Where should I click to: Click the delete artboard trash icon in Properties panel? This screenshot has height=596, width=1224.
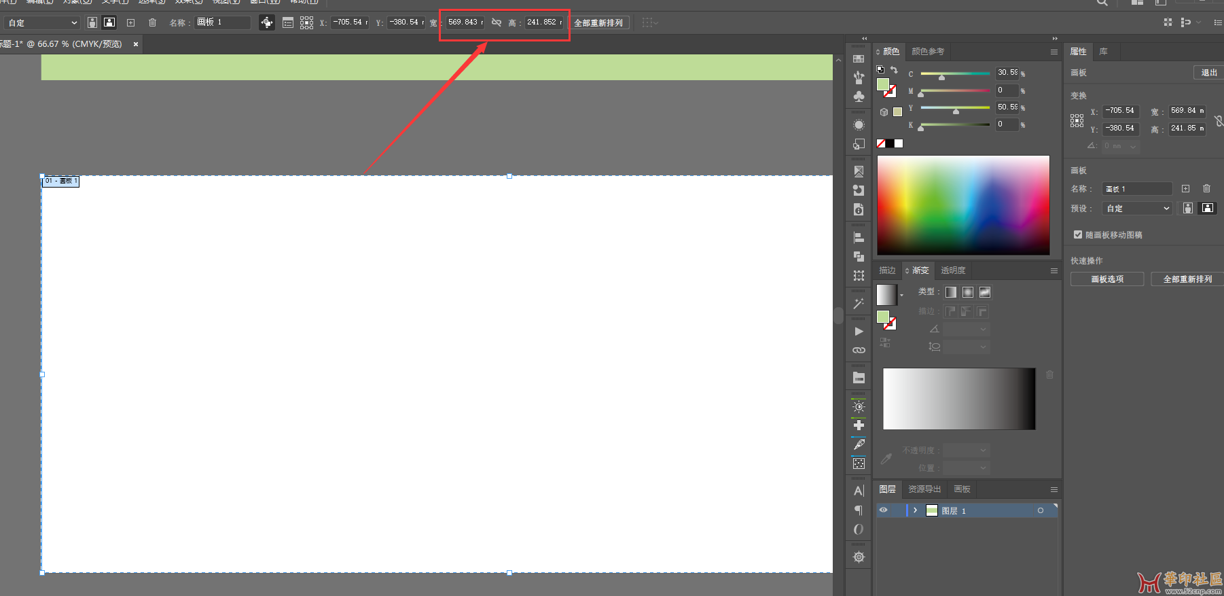coord(1206,189)
